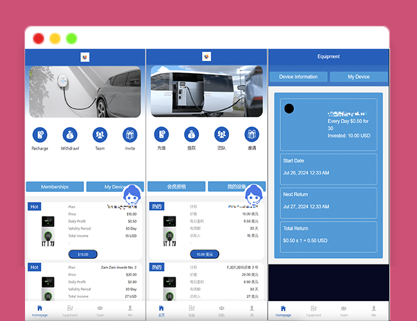The image size is (417, 321).
Task: Click the 充值 recharge icon
Action: pyautogui.click(x=161, y=135)
